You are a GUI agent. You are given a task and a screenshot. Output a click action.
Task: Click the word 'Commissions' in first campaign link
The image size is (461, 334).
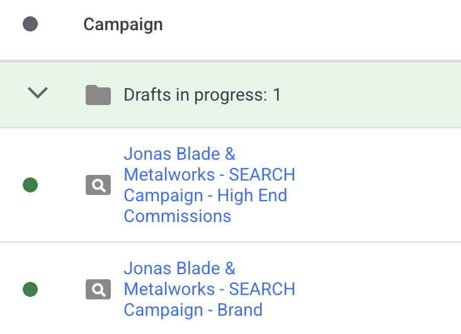point(177,216)
